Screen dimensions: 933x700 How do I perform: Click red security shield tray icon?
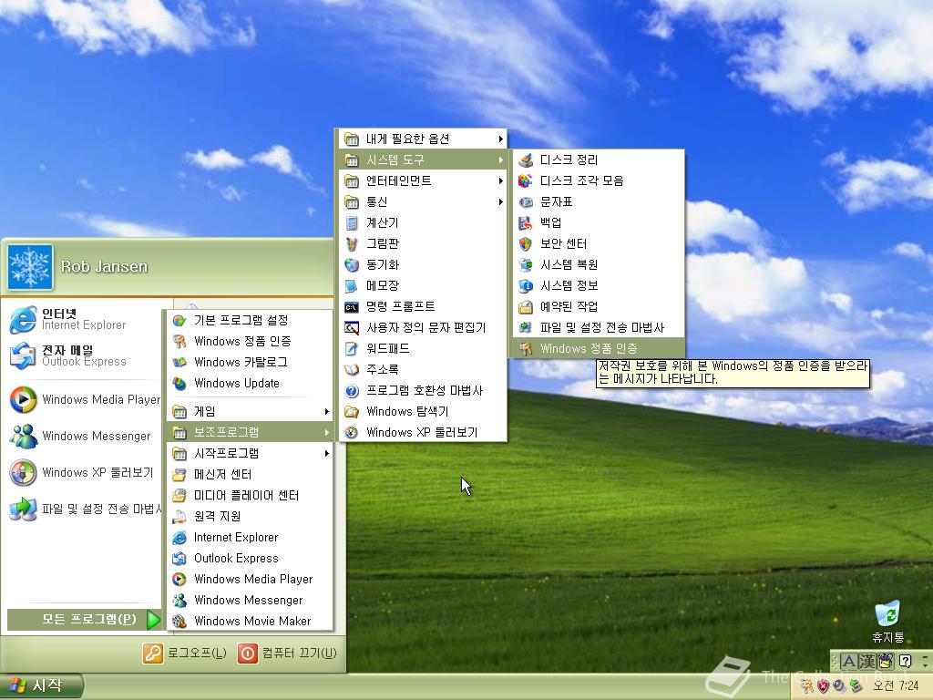tap(823, 686)
